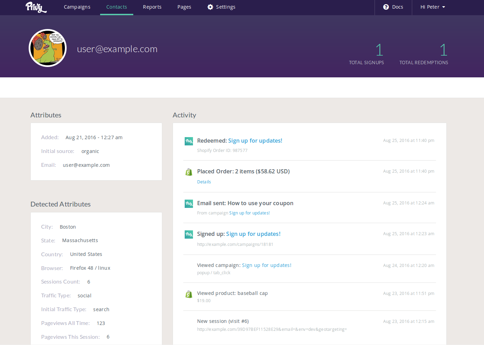Image resolution: width=484 pixels, height=345 pixels.
Task: Select the Contacts navigation tab
Action: 116,7
